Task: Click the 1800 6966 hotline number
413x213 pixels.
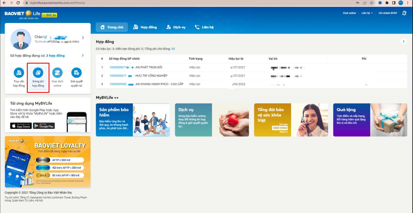Action: pyautogui.click(x=280, y=128)
